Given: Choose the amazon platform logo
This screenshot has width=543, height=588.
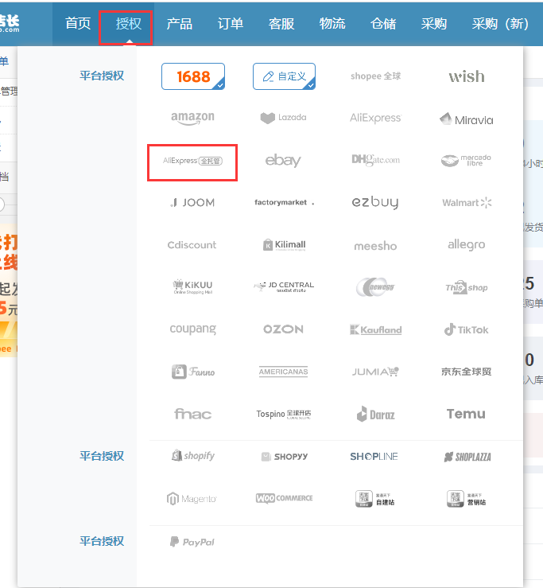Looking at the screenshot, I should tap(192, 118).
